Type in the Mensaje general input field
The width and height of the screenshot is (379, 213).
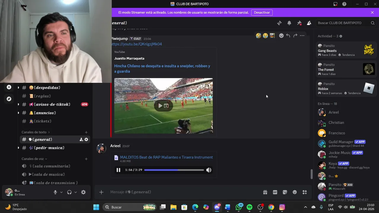(184, 192)
